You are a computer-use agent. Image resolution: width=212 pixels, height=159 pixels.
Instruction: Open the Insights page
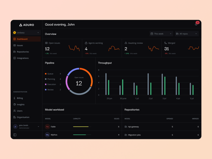coord(26,104)
